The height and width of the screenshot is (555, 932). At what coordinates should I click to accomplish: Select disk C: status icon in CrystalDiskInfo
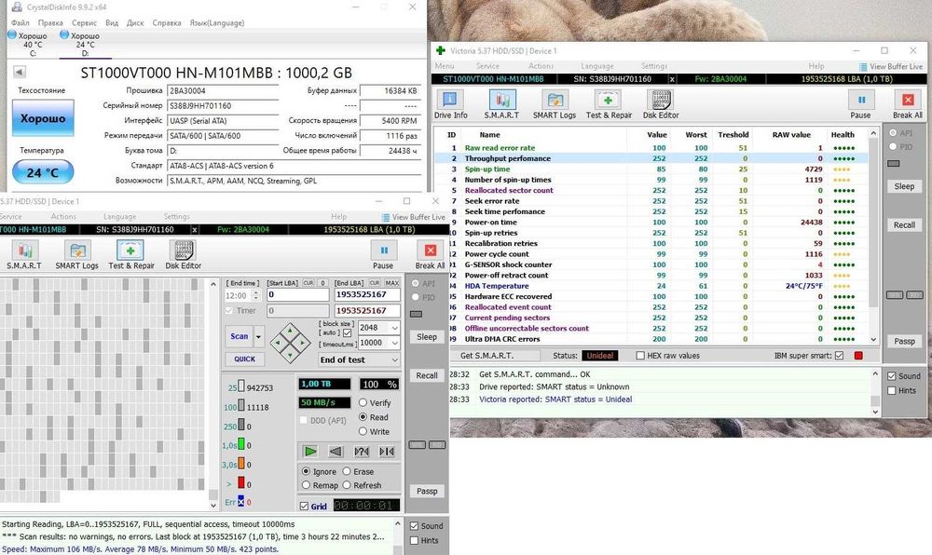(12, 35)
